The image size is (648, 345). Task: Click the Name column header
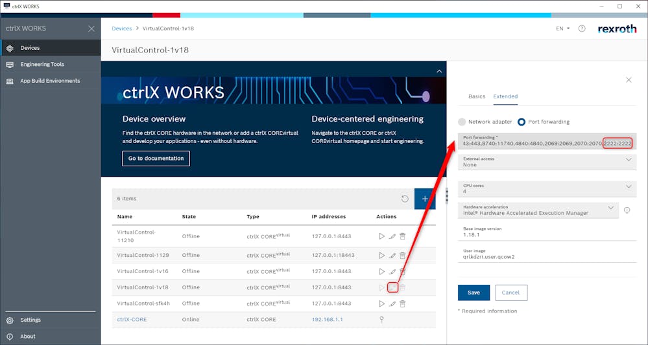(x=125, y=216)
